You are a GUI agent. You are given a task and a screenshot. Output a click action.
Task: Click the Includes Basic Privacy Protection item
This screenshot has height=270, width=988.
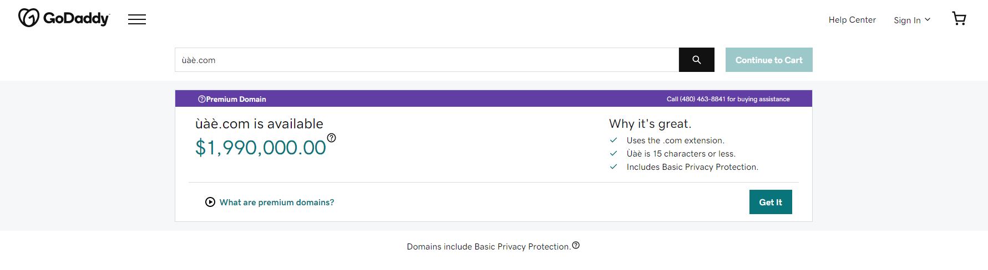pyautogui.click(x=692, y=167)
